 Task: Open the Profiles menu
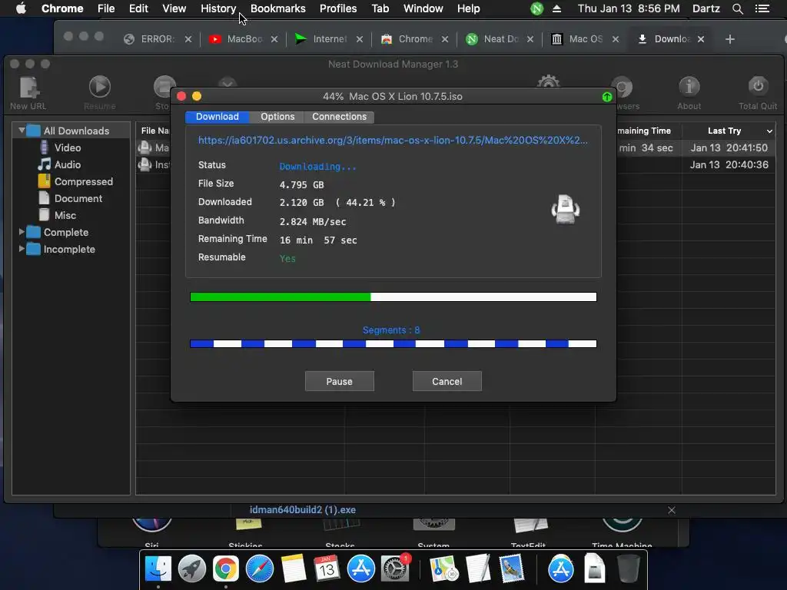coord(338,8)
